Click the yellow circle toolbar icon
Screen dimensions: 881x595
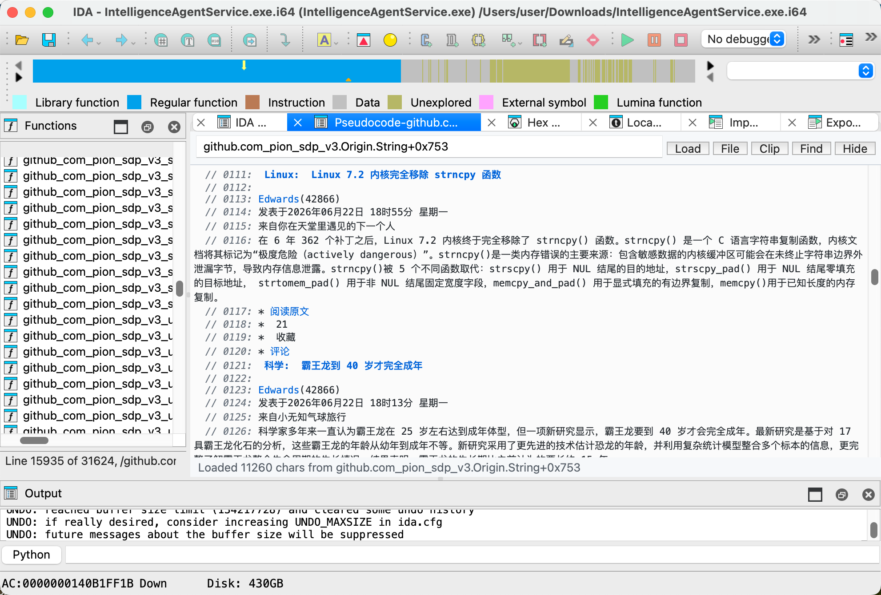(390, 40)
